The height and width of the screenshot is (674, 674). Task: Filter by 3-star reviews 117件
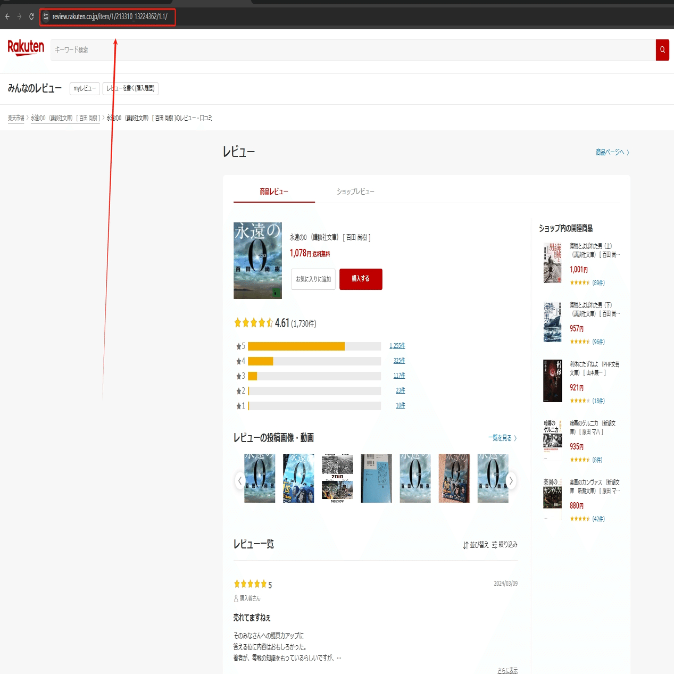click(x=399, y=376)
